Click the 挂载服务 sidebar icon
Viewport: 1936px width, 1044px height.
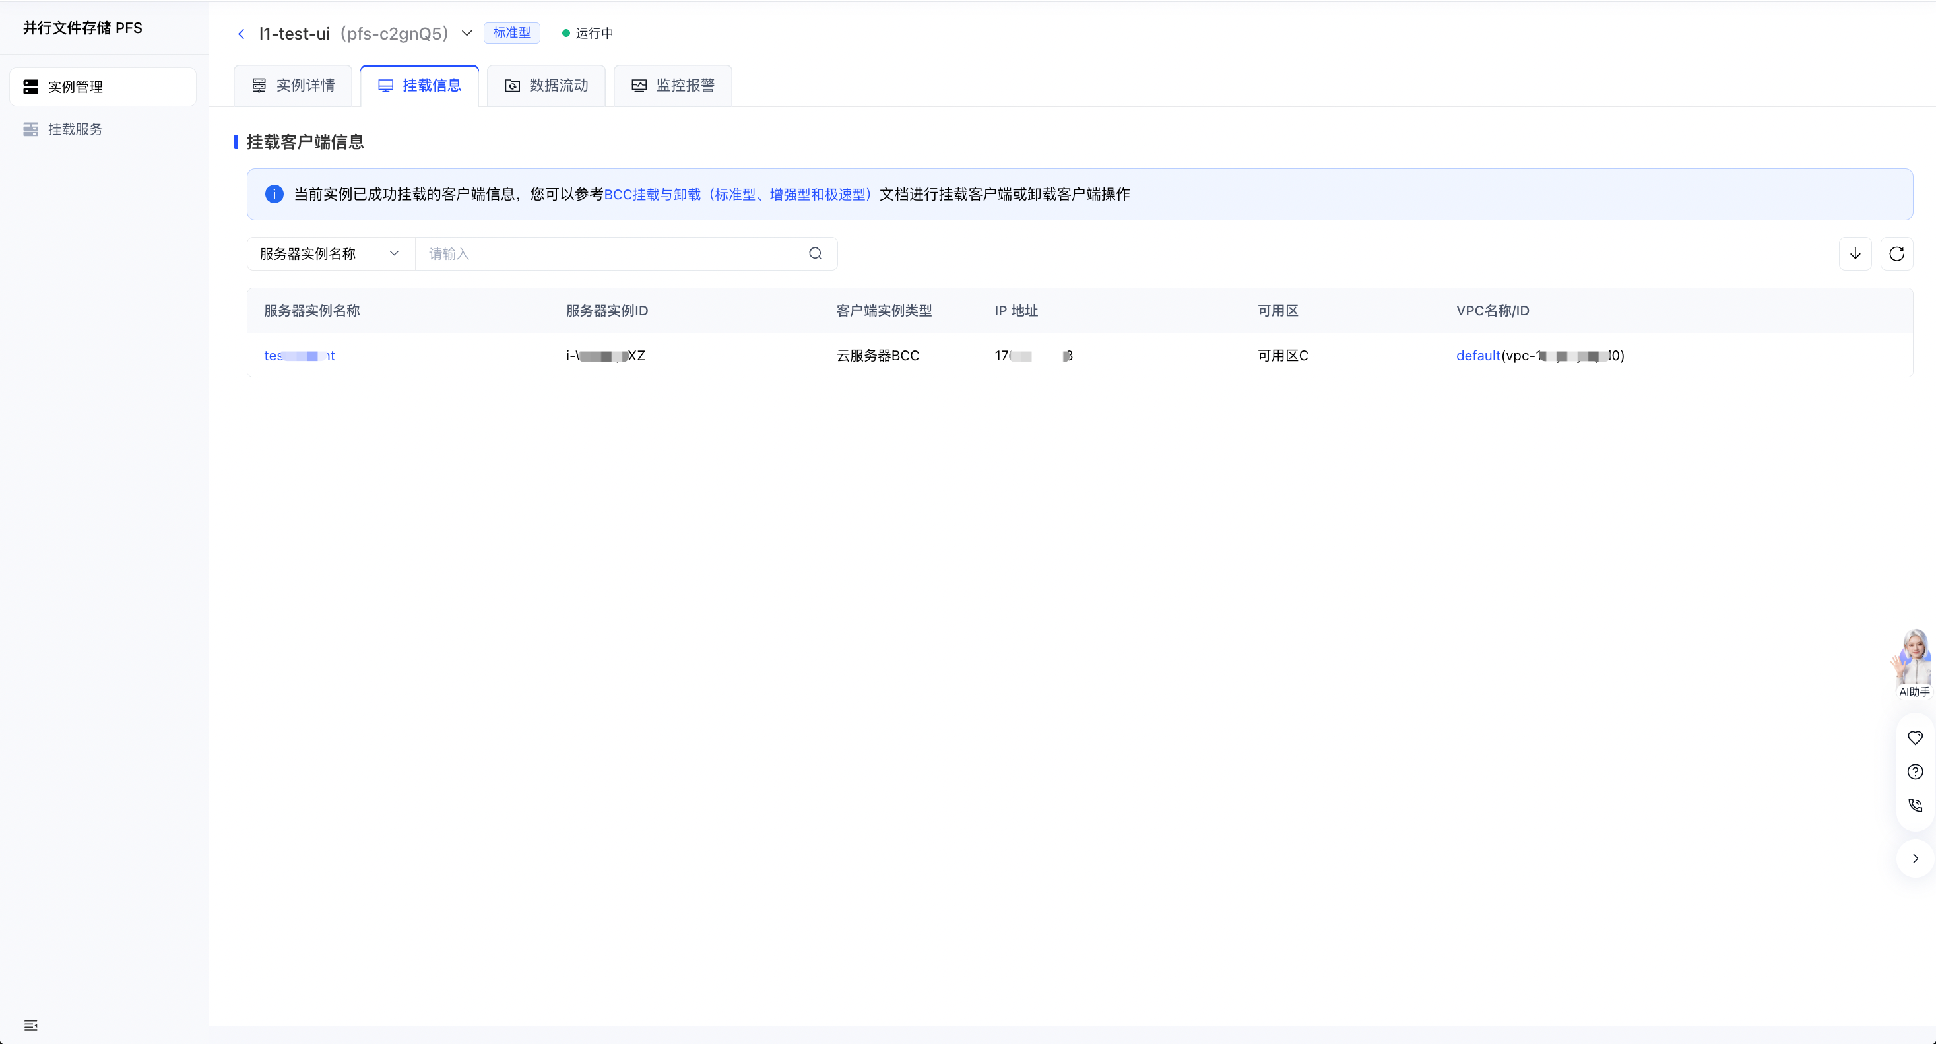pos(31,129)
